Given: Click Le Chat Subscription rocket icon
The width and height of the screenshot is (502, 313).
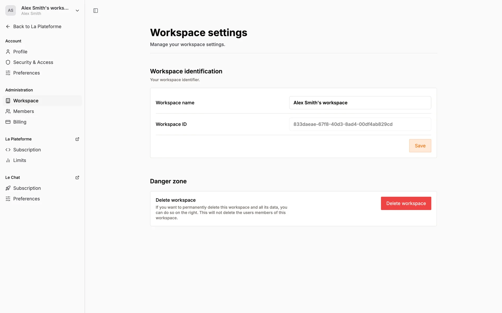Looking at the screenshot, I should tap(8, 188).
